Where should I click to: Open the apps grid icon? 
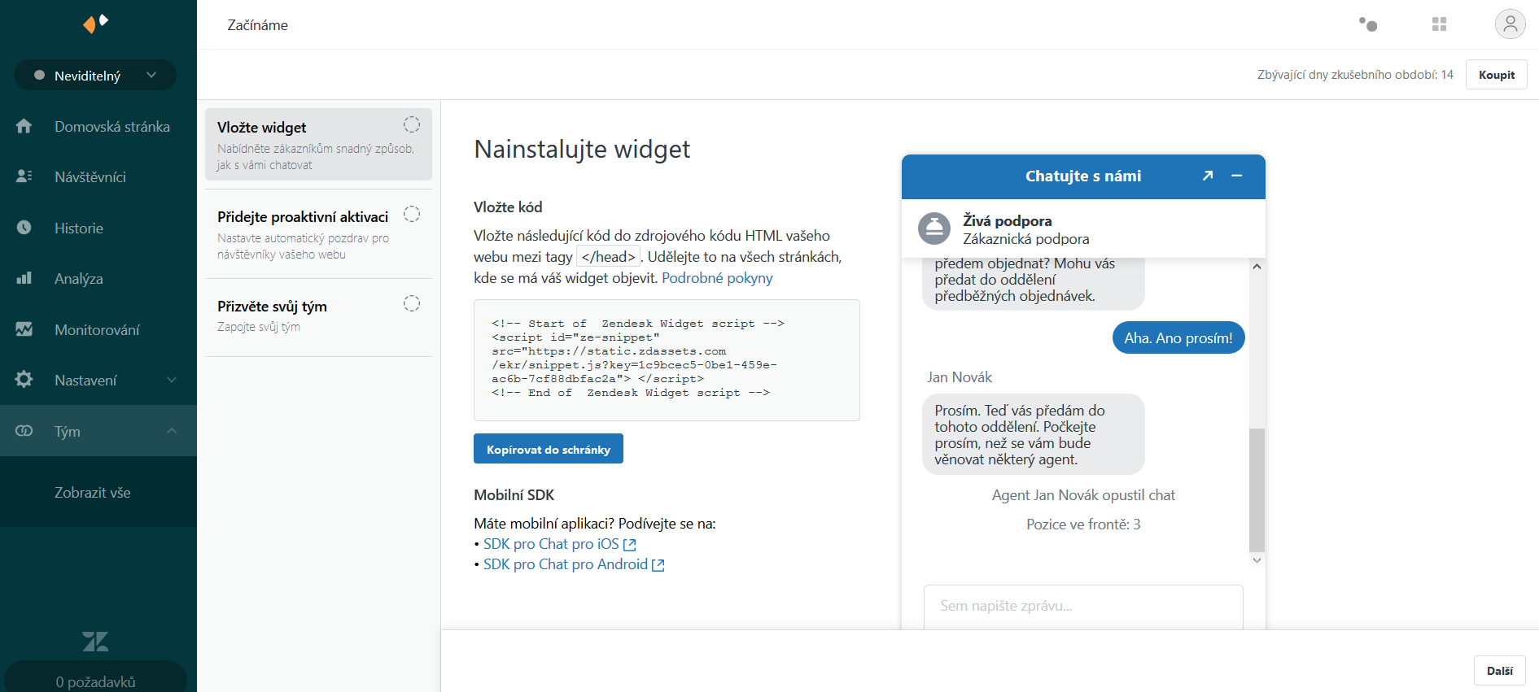1439,24
